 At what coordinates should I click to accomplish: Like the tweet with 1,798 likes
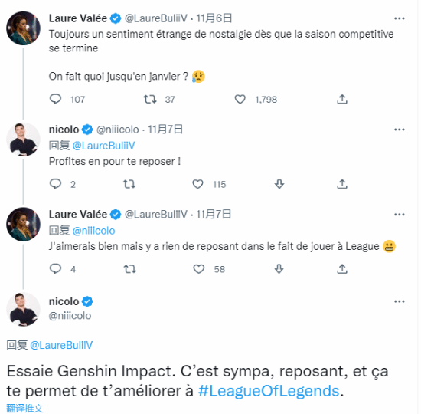[x=240, y=99]
